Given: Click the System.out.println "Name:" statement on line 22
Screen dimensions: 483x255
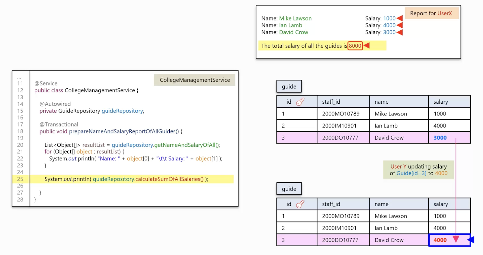Looking at the screenshot, I should 136,159.
